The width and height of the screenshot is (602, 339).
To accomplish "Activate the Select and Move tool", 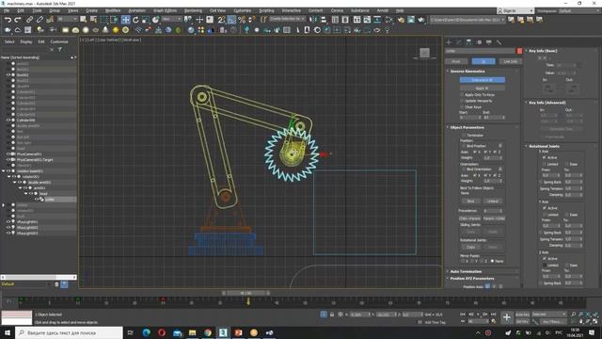I will coord(125,19).
